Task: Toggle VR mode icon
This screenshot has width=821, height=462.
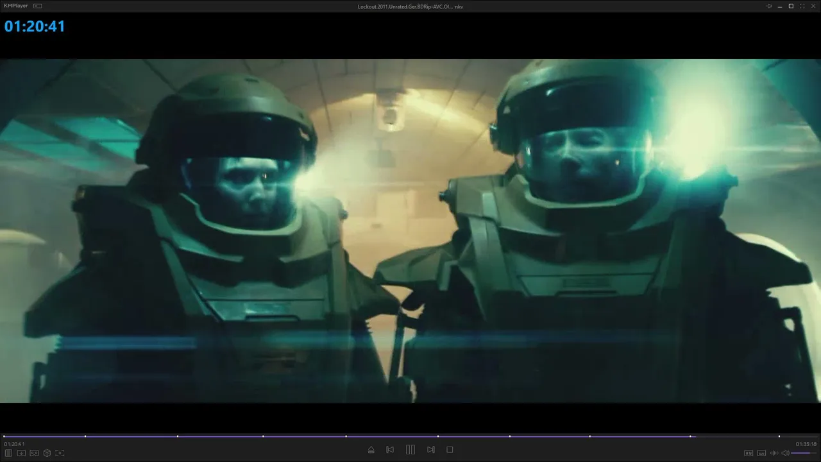Action: (34, 453)
